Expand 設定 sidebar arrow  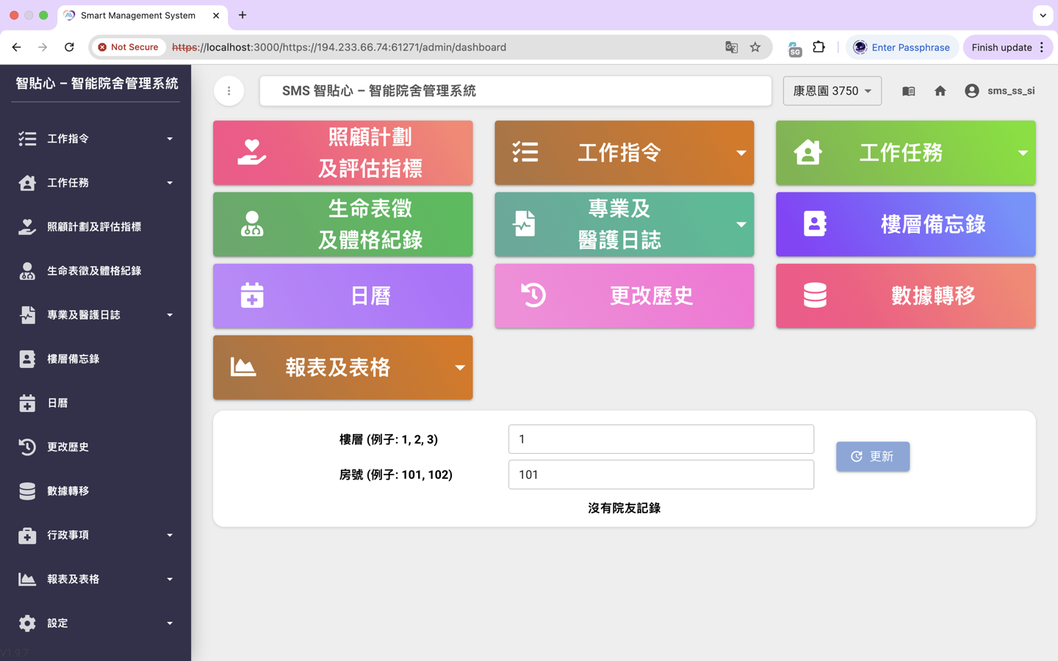[170, 624]
